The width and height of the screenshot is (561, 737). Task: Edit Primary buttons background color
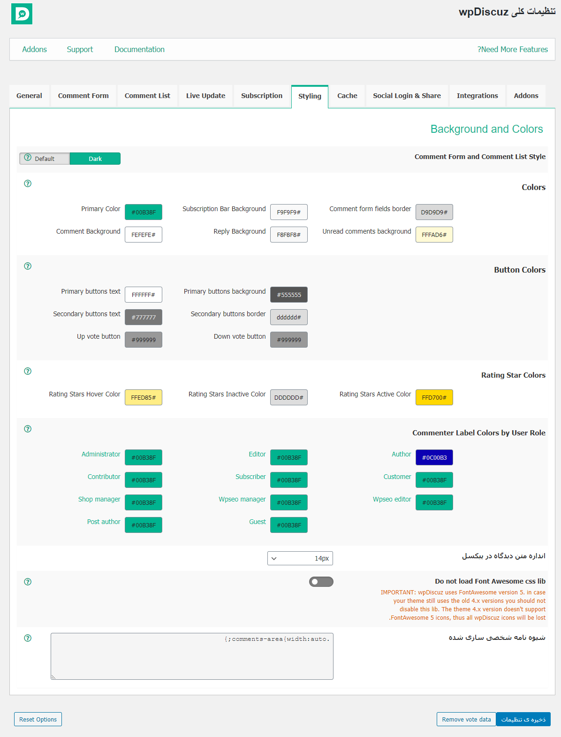(x=289, y=295)
